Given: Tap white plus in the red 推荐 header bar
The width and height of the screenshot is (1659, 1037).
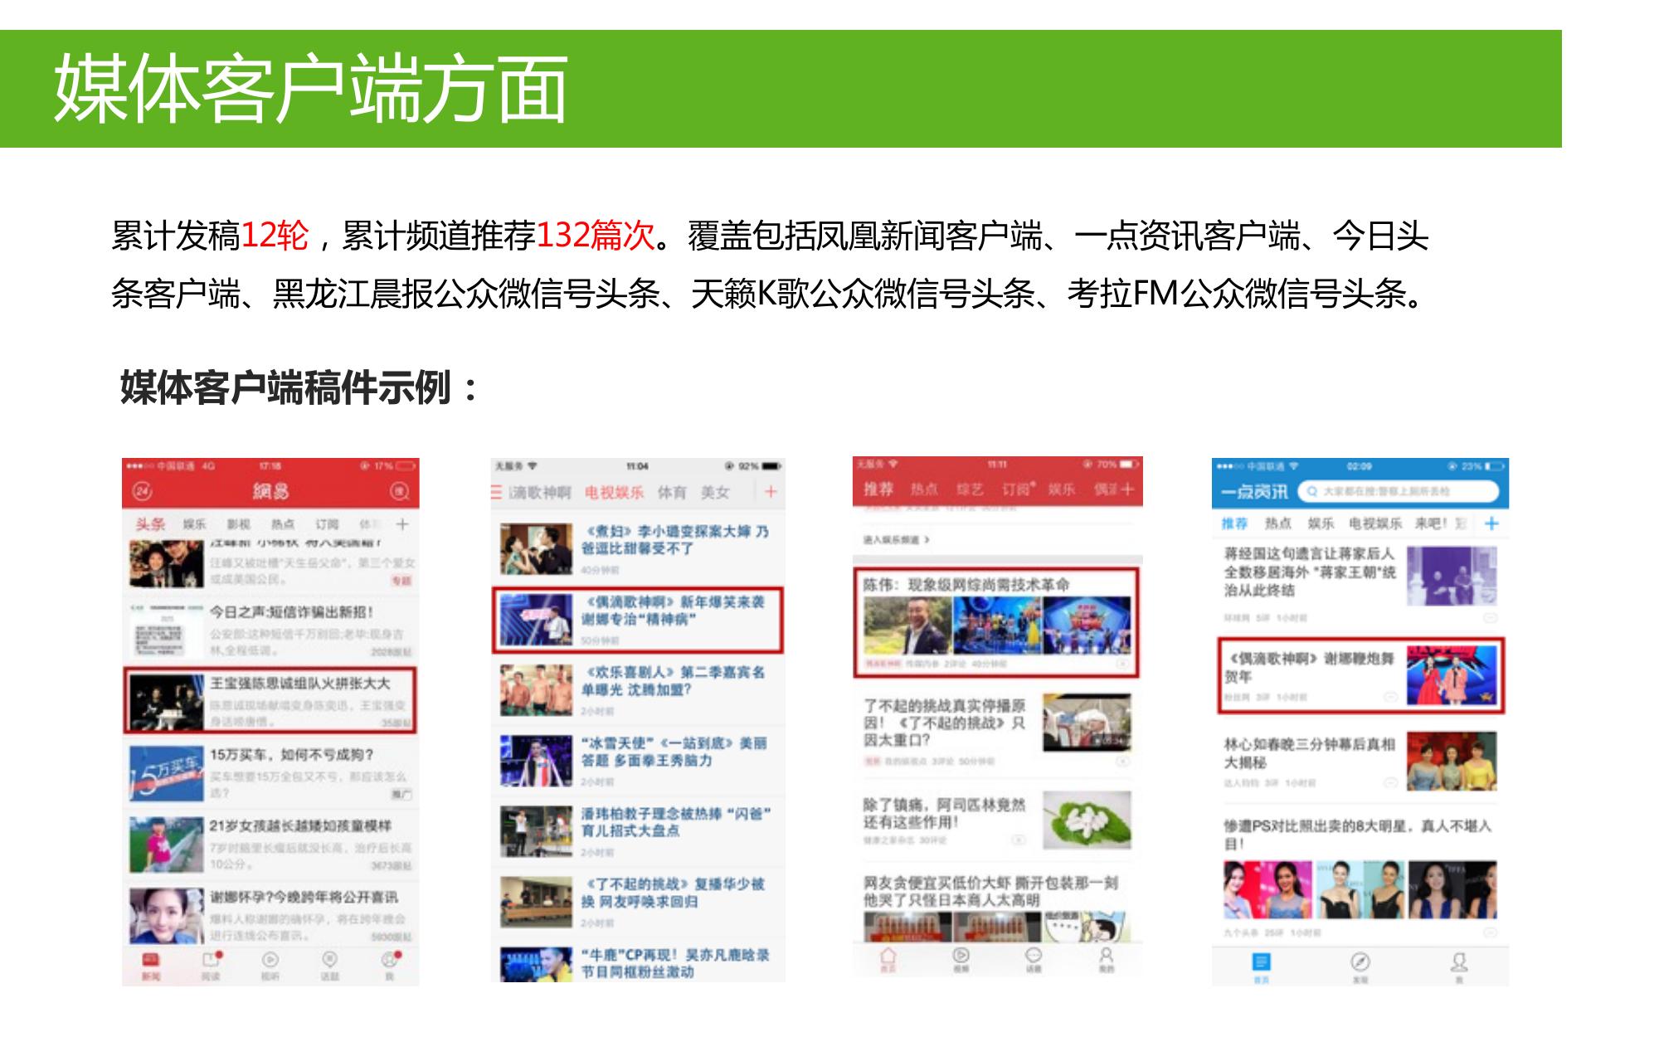Looking at the screenshot, I should 1126,489.
